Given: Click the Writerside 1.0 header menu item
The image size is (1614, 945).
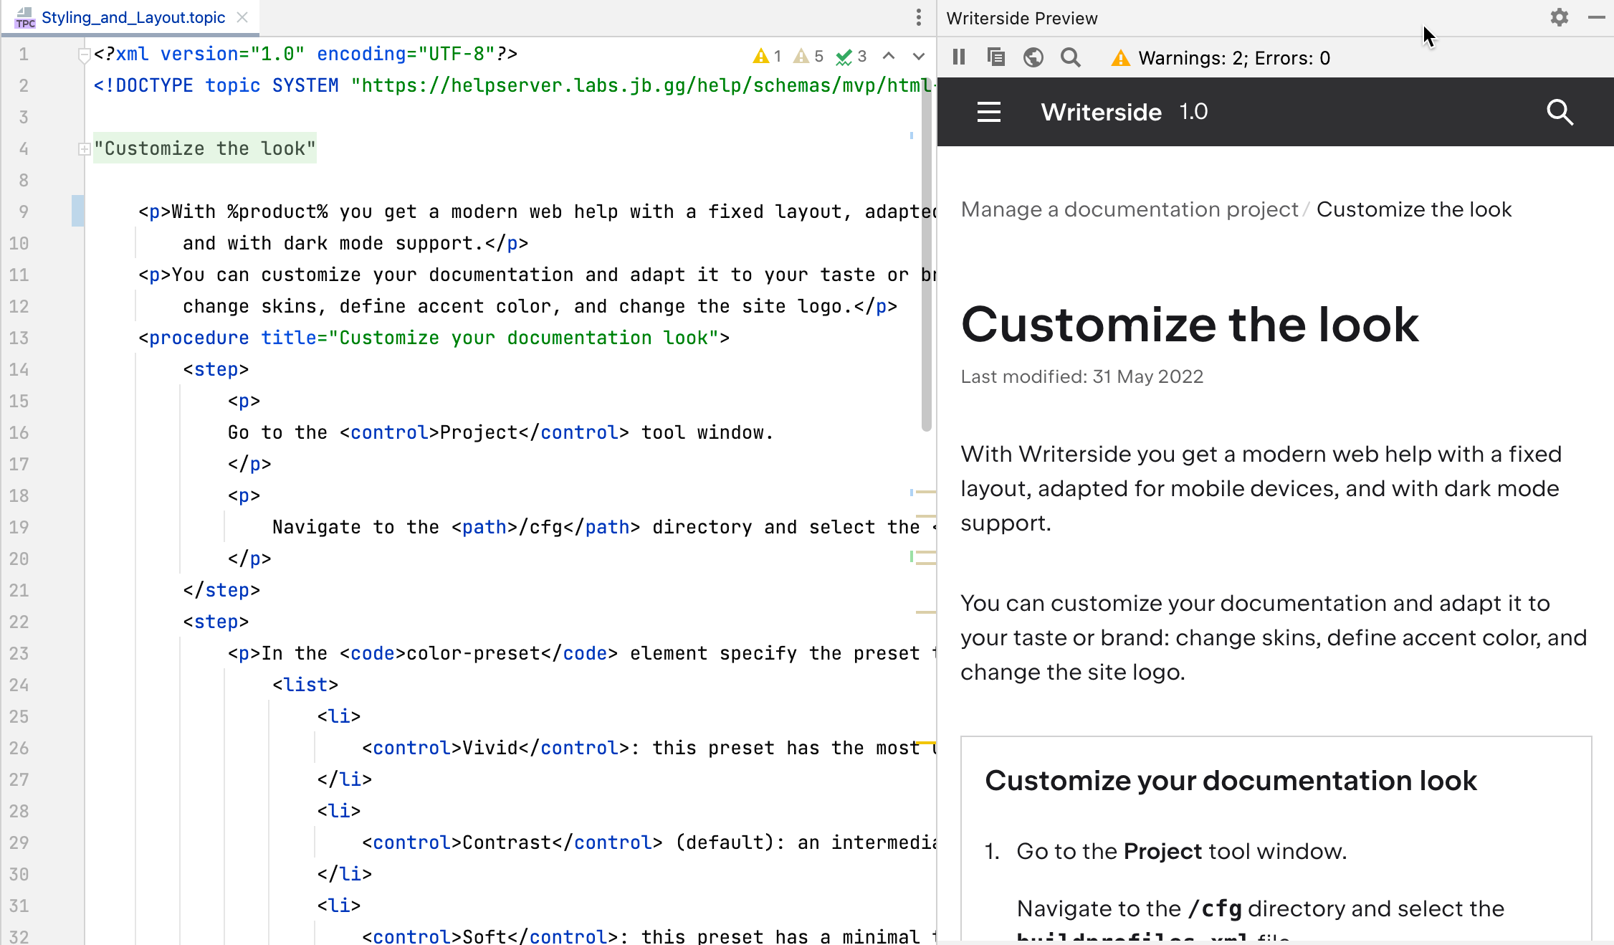Looking at the screenshot, I should (x=1124, y=110).
